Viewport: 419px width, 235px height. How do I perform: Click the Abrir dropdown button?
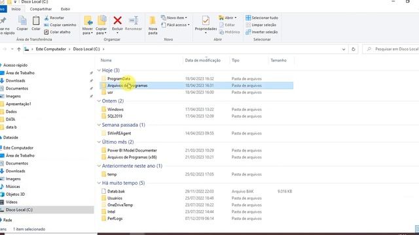point(228,18)
